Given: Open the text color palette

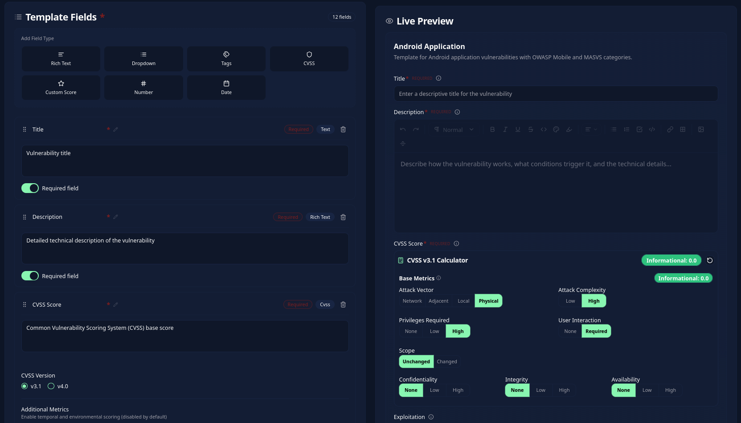Looking at the screenshot, I should coord(556,129).
